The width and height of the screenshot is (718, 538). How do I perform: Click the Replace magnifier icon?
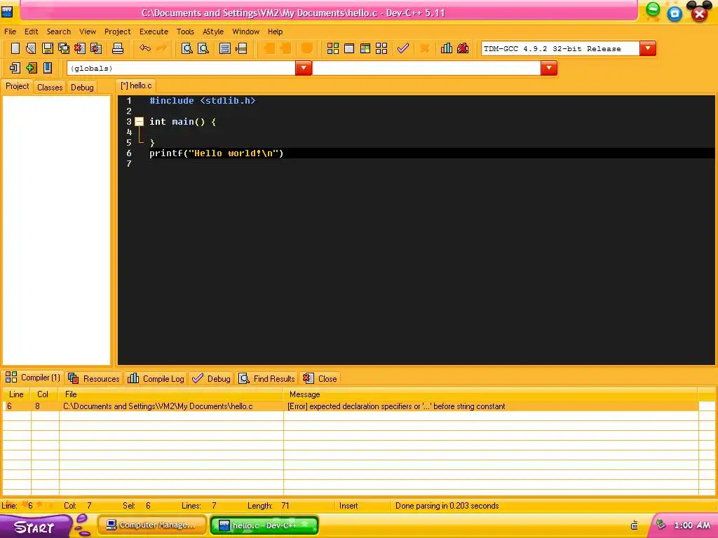203,48
